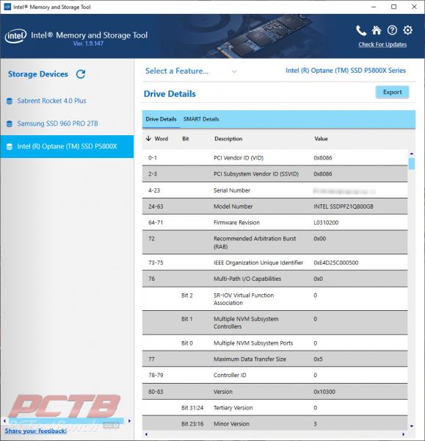The height and width of the screenshot is (441, 425).
Task: Click the Minor Version row
Action: 275,424
